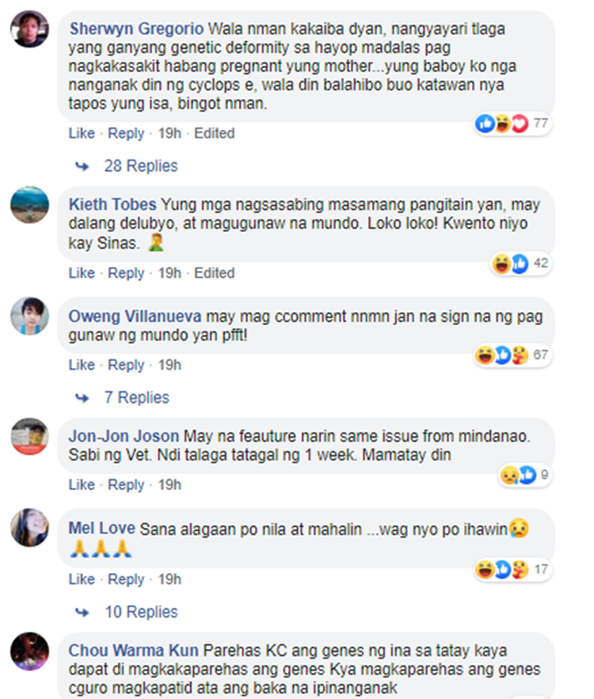This screenshot has width=594, height=699.
Task: Reply to Oweng Villanueva's comment
Action: (126, 365)
